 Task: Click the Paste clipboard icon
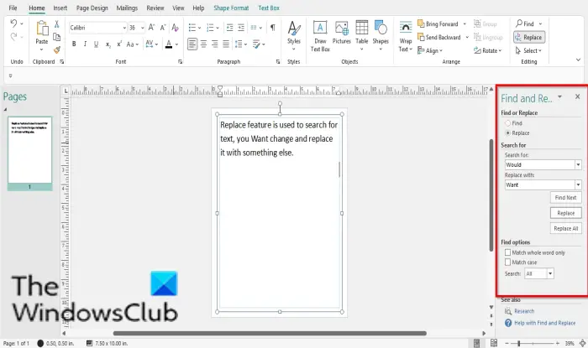pos(42,29)
